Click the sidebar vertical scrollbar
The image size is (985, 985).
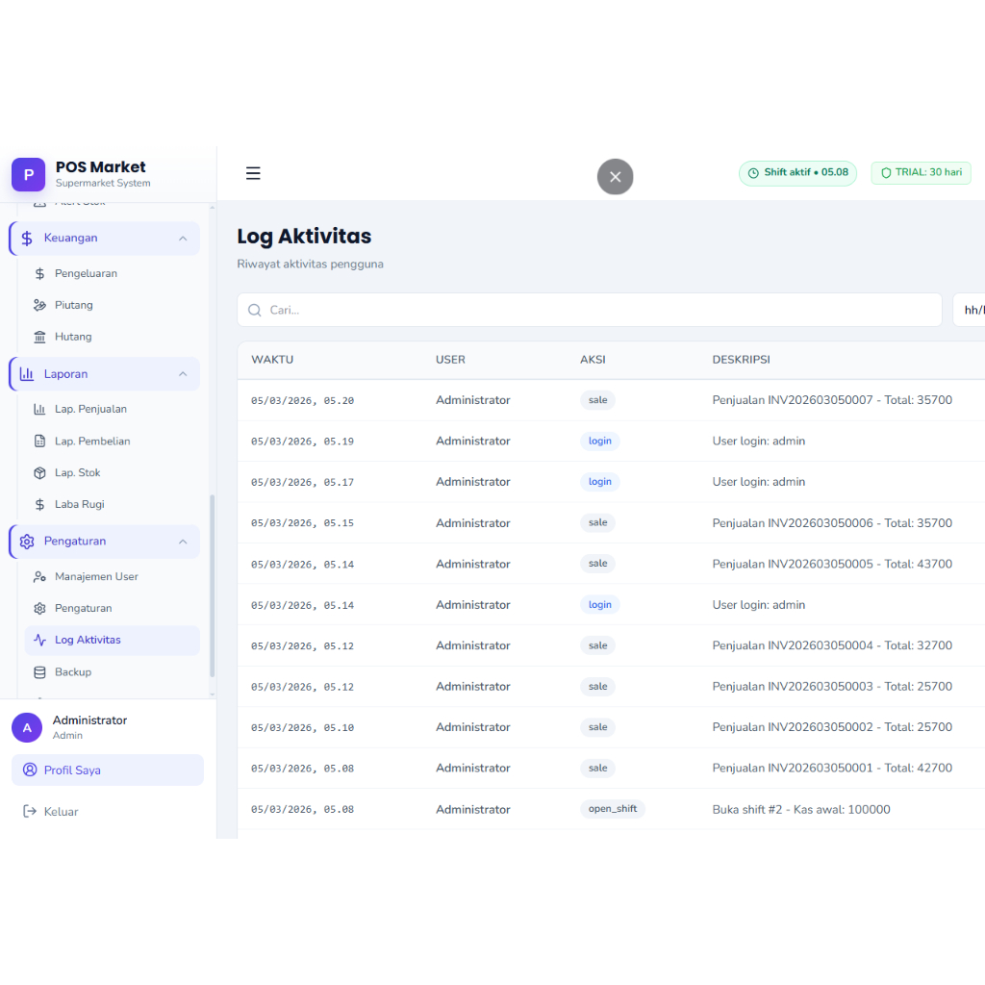[x=213, y=586]
